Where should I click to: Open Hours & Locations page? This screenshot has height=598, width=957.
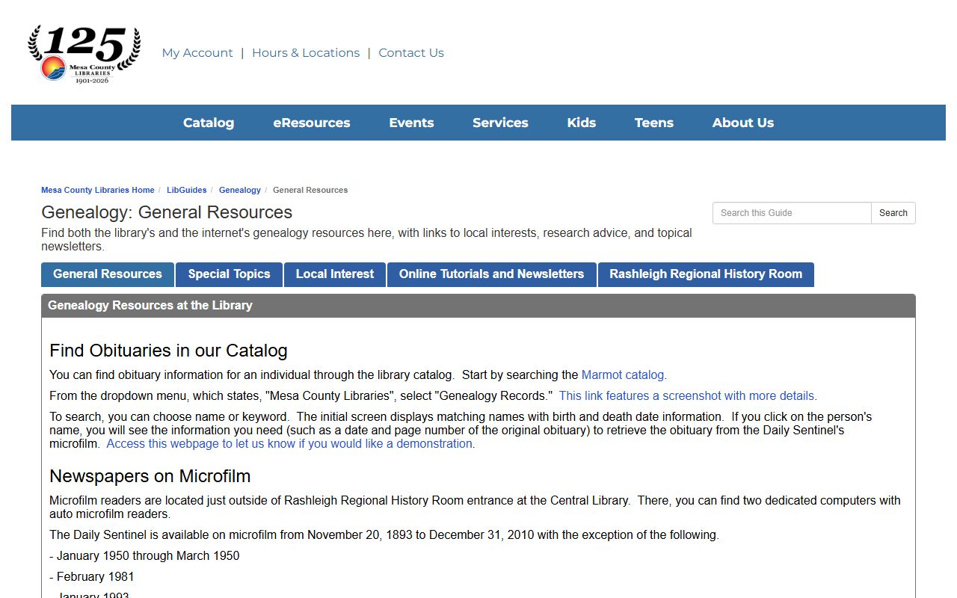click(x=306, y=53)
